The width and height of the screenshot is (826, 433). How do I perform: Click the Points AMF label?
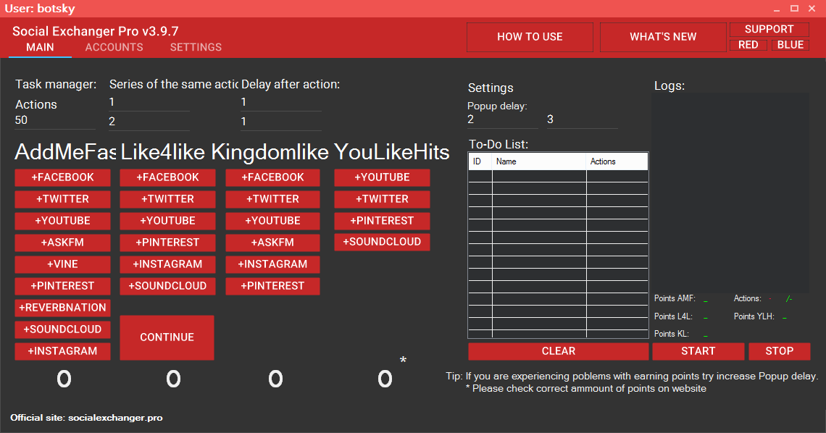(x=675, y=298)
